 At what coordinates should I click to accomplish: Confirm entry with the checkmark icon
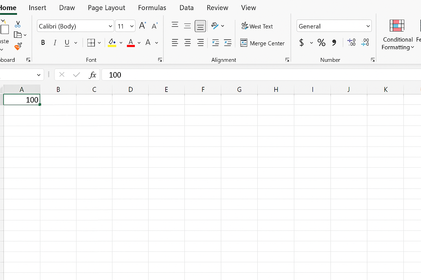tap(76, 75)
